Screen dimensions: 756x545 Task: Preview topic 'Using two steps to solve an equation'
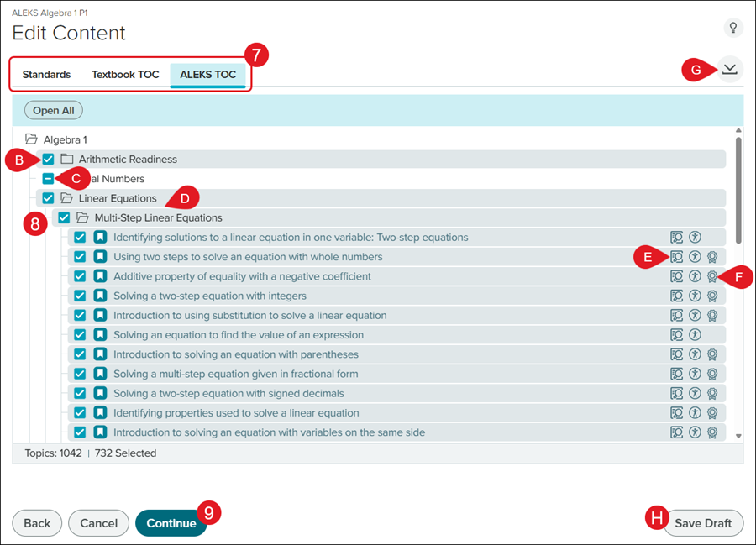tap(676, 257)
